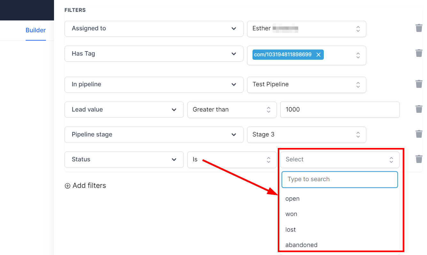The image size is (427, 255).
Task: Delete the Pipeline stage filter row
Action: pyautogui.click(x=419, y=134)
